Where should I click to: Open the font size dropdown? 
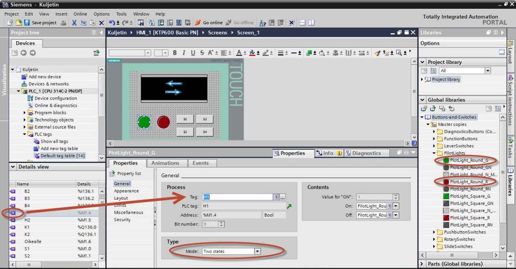click(x=165, y=52)
